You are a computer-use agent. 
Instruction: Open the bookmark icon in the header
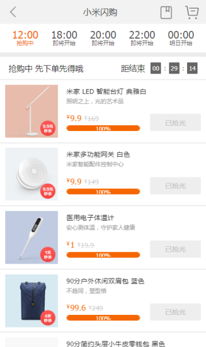(166, 13)
